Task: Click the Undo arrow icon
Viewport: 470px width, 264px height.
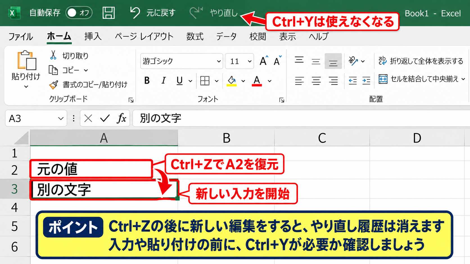Action: tap(135, 13)
